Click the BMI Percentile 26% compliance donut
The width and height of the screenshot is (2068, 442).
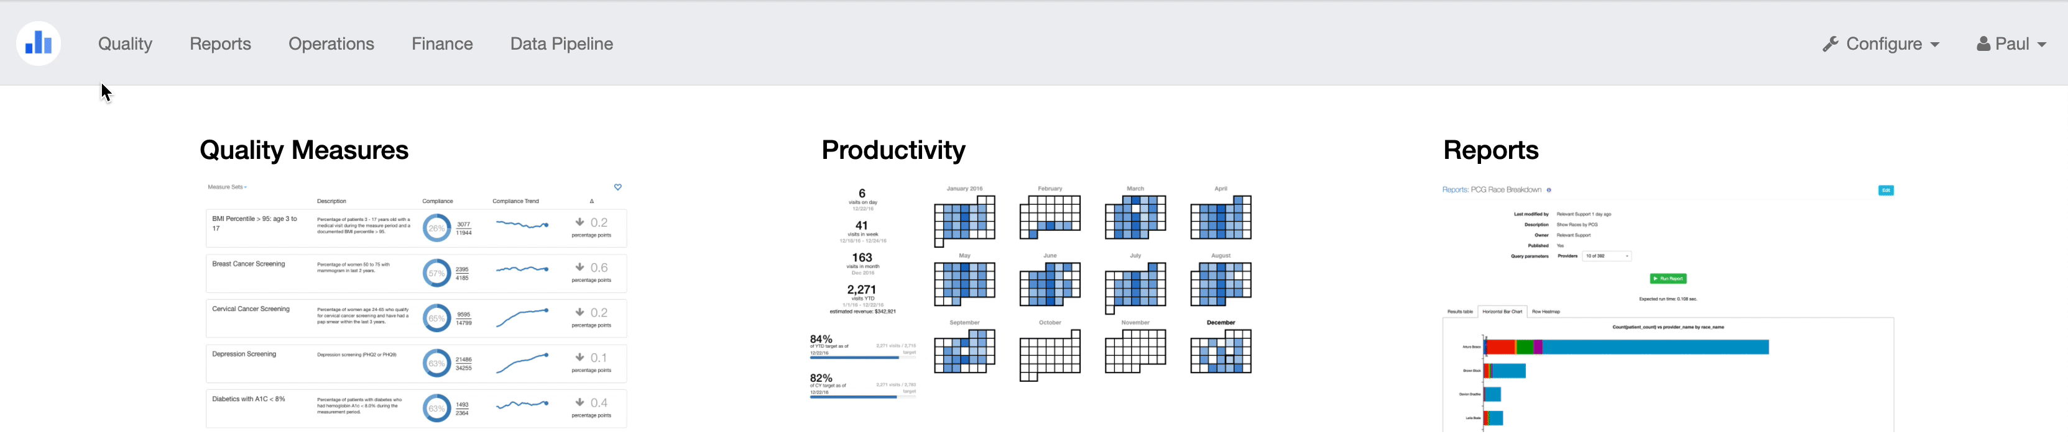pyautogui.click(x=436, y=228)
